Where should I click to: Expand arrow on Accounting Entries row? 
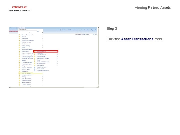click(x=57, y=55)
